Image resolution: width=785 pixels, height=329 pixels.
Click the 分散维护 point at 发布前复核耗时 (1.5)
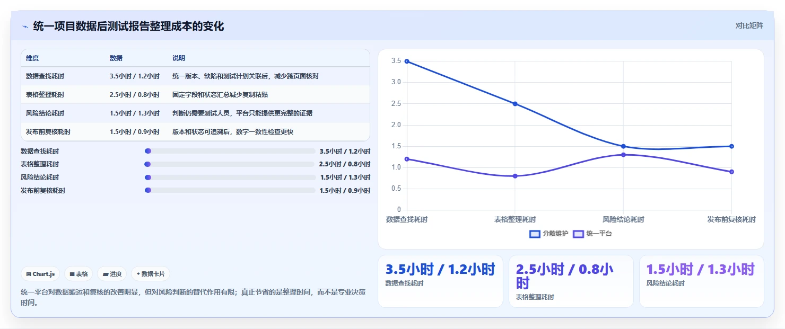tap(731, 146)
